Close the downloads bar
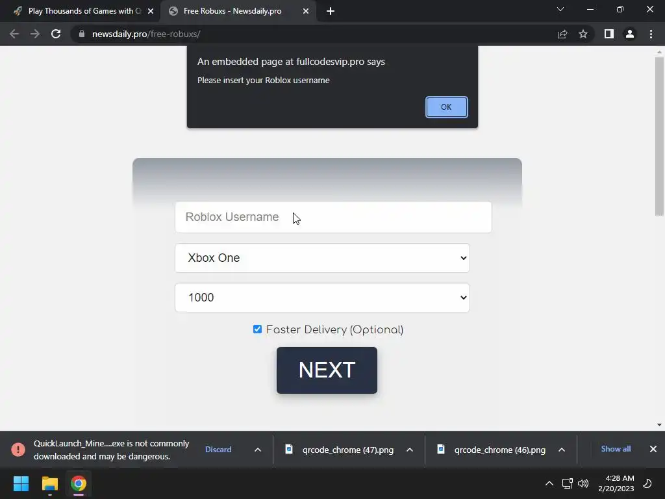 tap(653, 449)
